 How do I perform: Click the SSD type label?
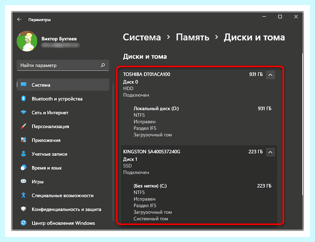(128, 166)
